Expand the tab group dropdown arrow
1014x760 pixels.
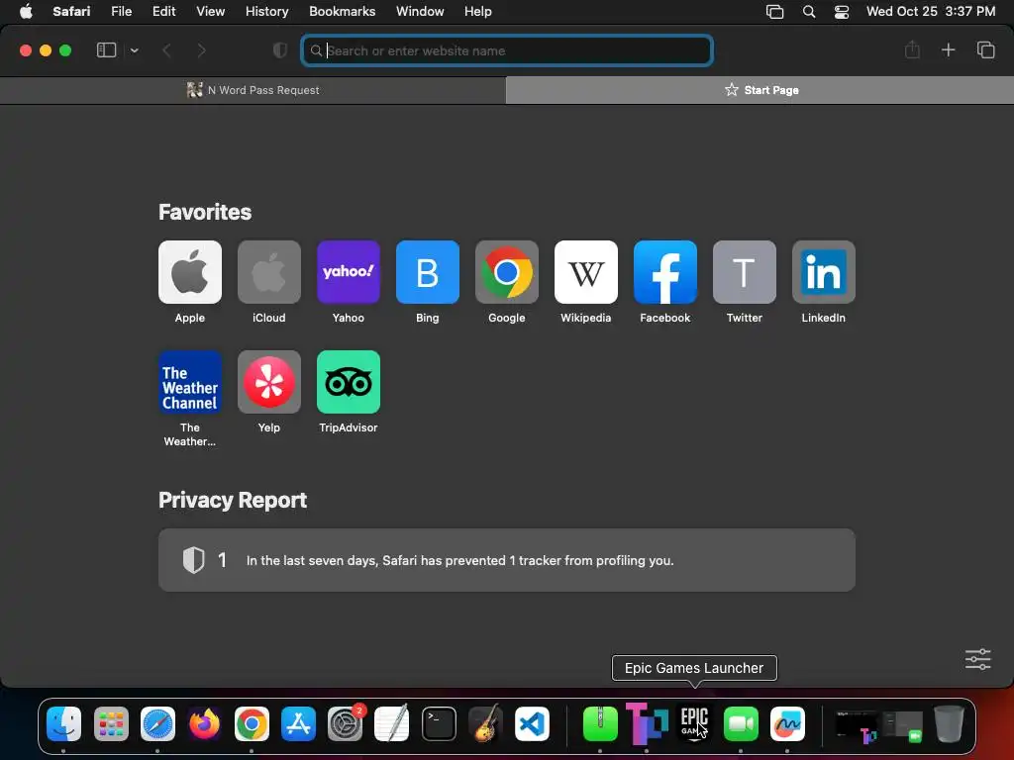[x=134, y=50]
